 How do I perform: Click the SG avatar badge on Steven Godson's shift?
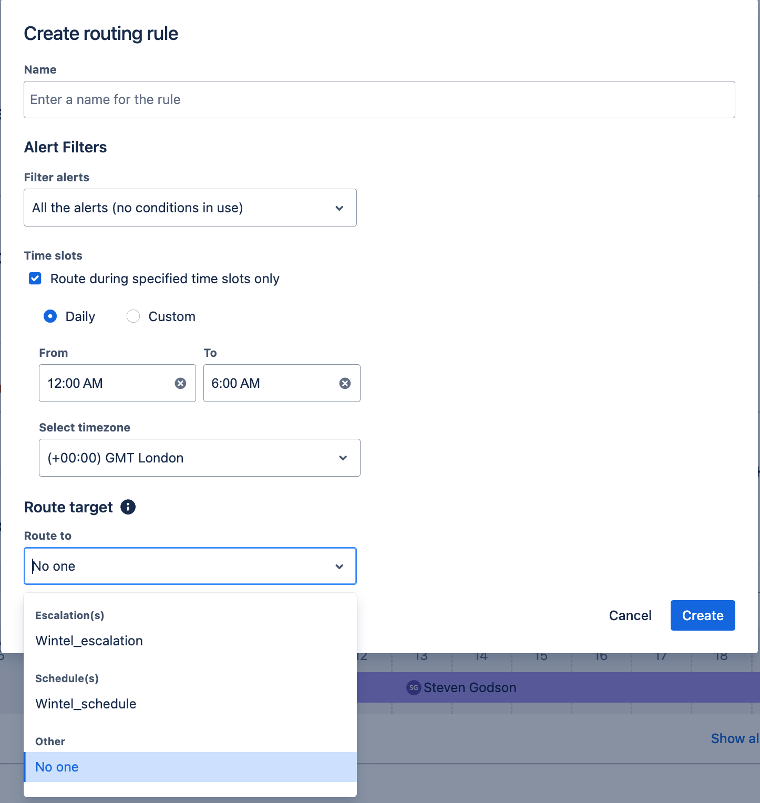414,687
